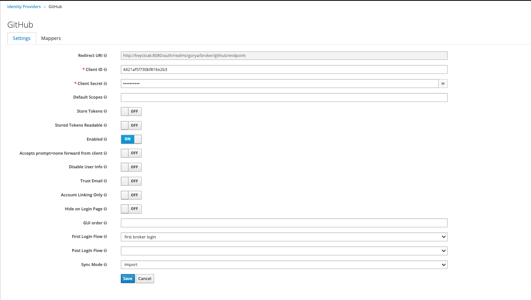Click help icon for Accepts prompt=none forward

pyautogui.click(x=106, y=153)
